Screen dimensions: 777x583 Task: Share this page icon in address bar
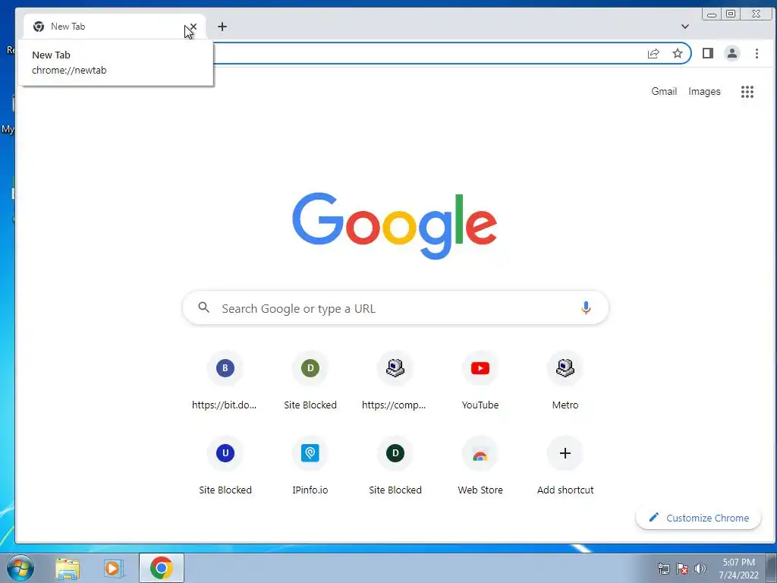click(653, 54)
